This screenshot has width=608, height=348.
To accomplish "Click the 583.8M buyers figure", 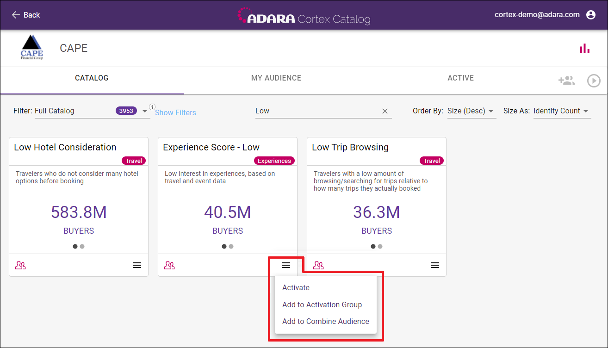I will [79, 212].
